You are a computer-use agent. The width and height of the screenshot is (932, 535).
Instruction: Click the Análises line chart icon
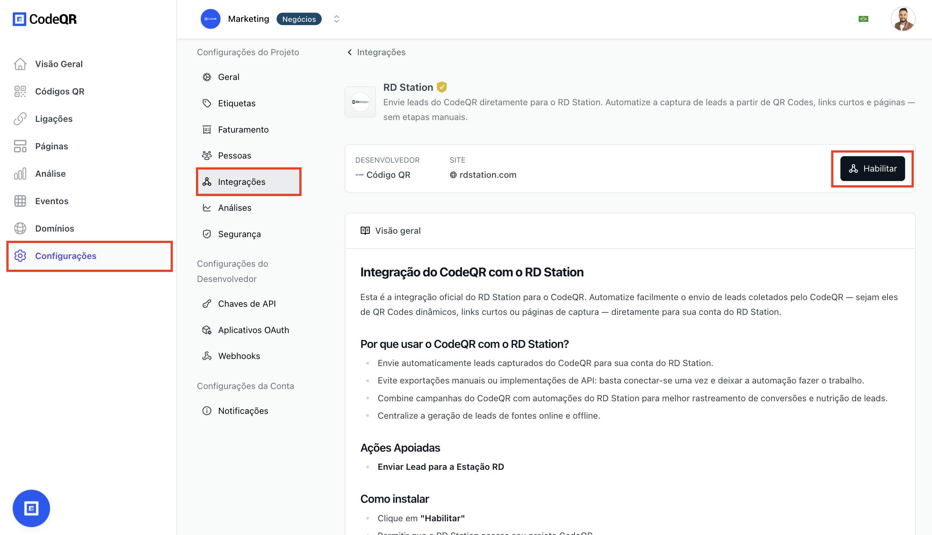[x=207, y=208]
